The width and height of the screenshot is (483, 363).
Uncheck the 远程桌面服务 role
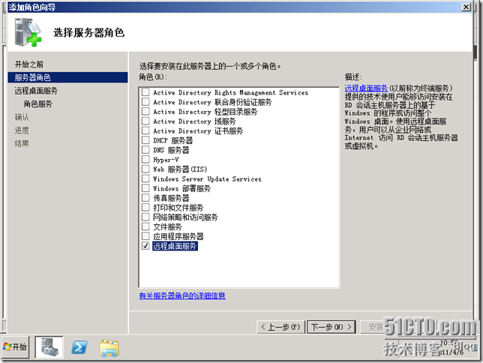145,245
